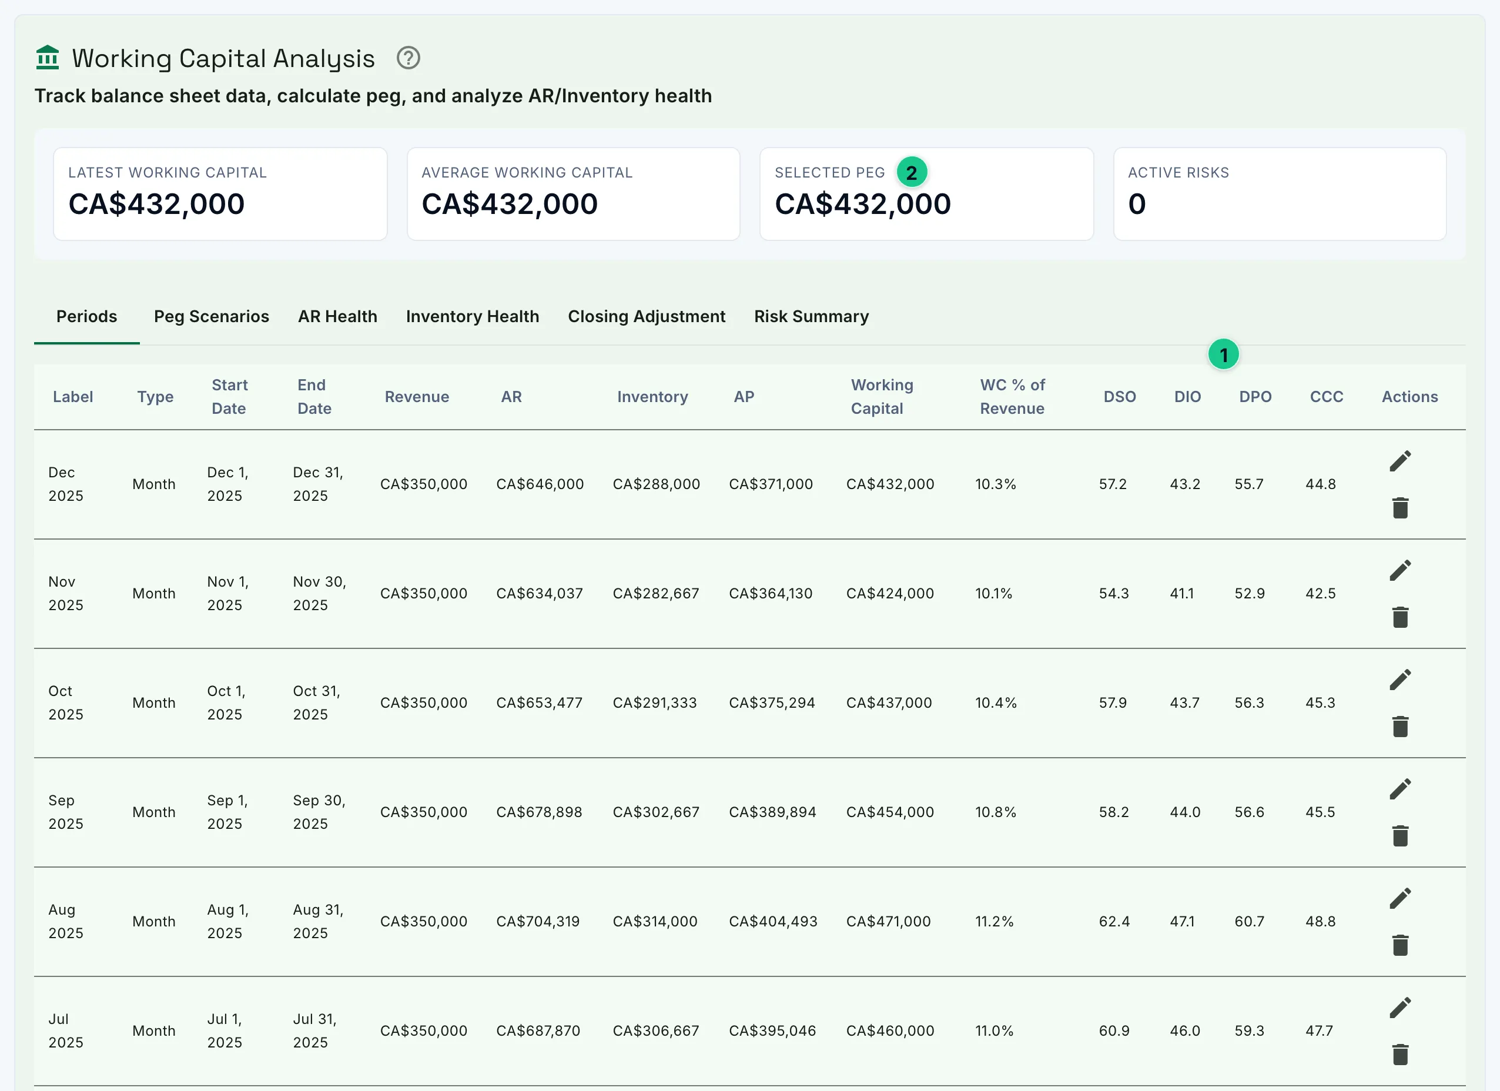Click the Label column header
Image resolution: width=1500 pixels, height=1091 pixels.
[x=73, y=397]
